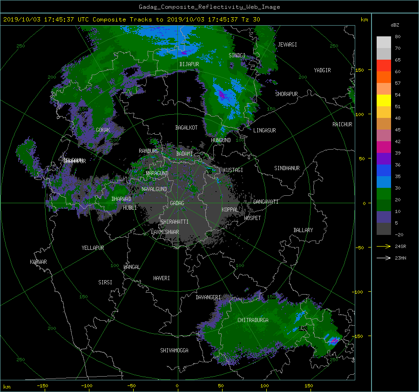The height and width of the screenshot is (392, 419).
Task: Click the dark gray -20 to 5 dBZ swatch
Action: 384,229
